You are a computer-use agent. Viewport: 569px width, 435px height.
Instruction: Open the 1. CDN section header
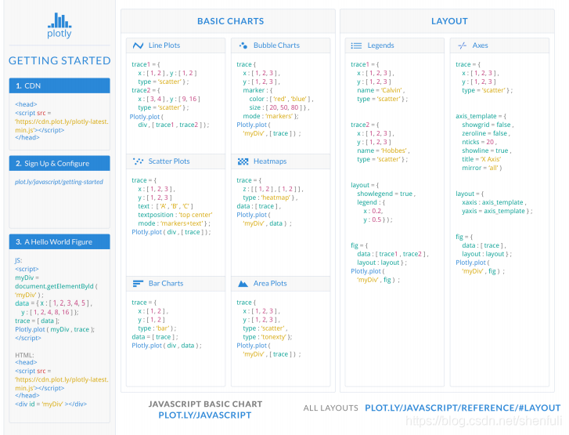click(x=59, y=85)
